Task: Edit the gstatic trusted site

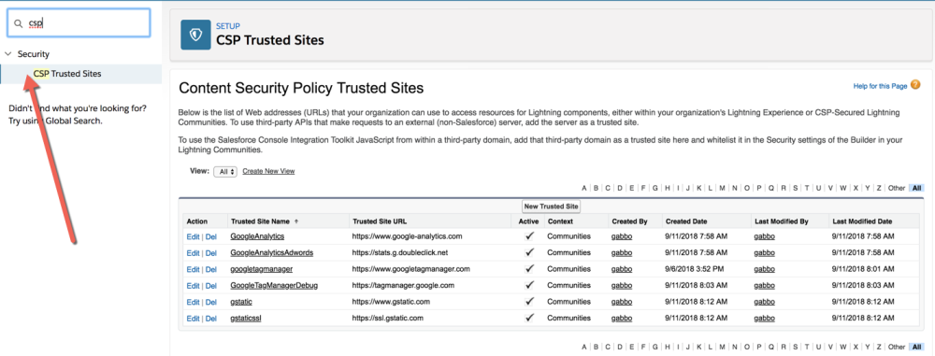Action: tap(193, 303)
